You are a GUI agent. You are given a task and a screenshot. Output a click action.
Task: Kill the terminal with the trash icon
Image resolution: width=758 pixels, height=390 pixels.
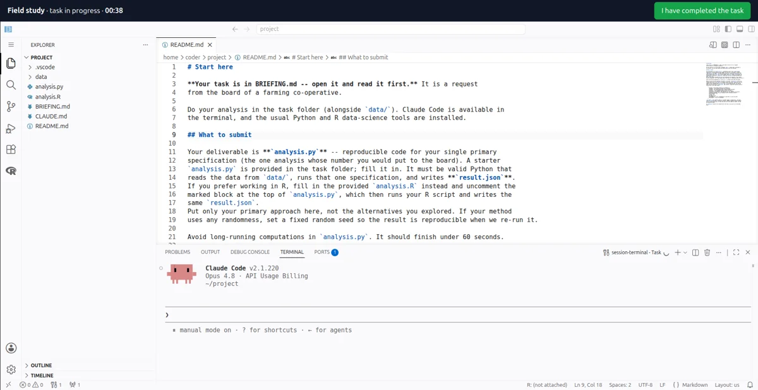click(707, 252)
